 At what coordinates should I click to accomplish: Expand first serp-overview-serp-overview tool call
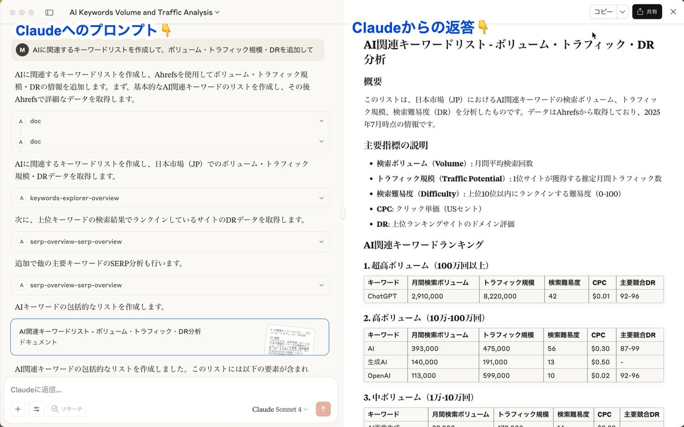point(170,242)
